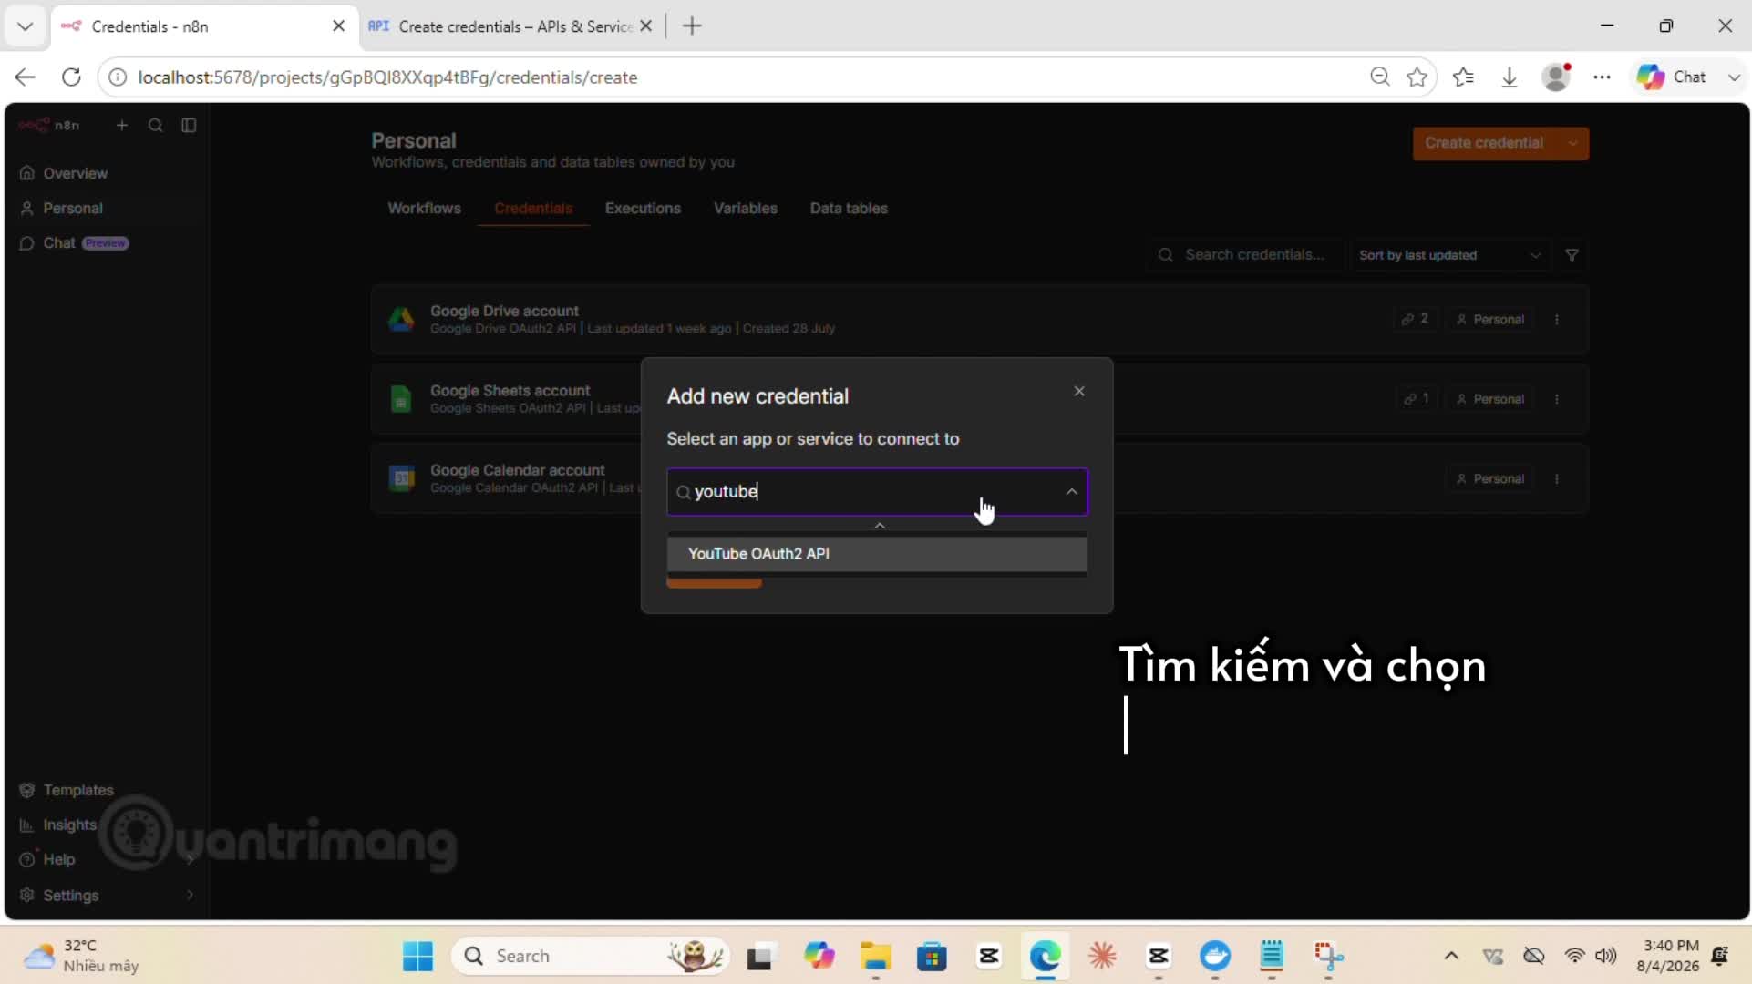The width and height of the screenshot is (1752, 984).
Task: Click the Create credential button
Action: [x=1484, y=143]
